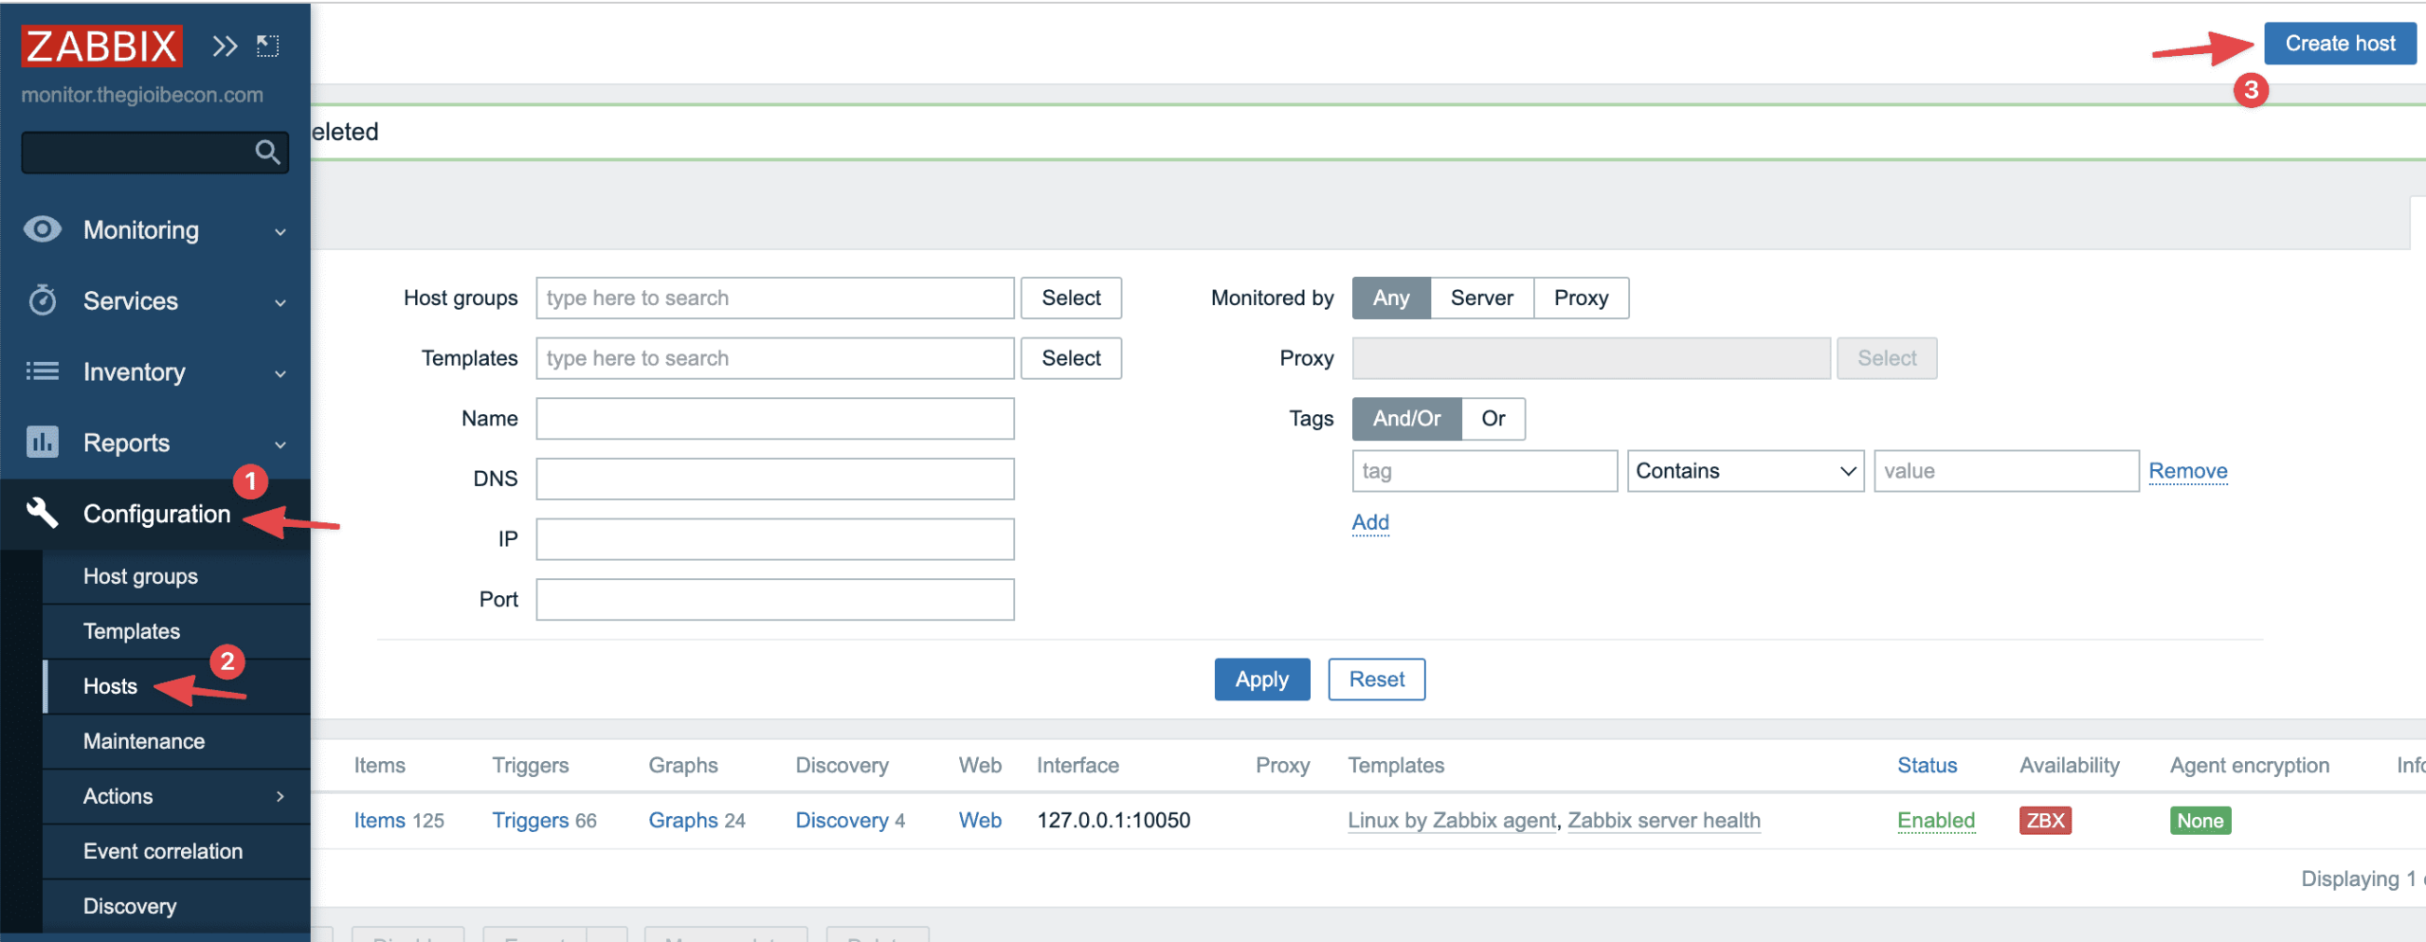Open the Inventory list icon
The image size is (2426, 942).
pos(42,371)
